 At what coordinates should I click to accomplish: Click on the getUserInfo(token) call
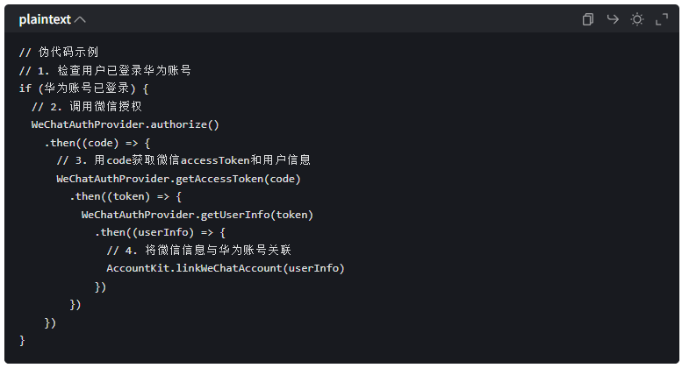pos(197,214)
